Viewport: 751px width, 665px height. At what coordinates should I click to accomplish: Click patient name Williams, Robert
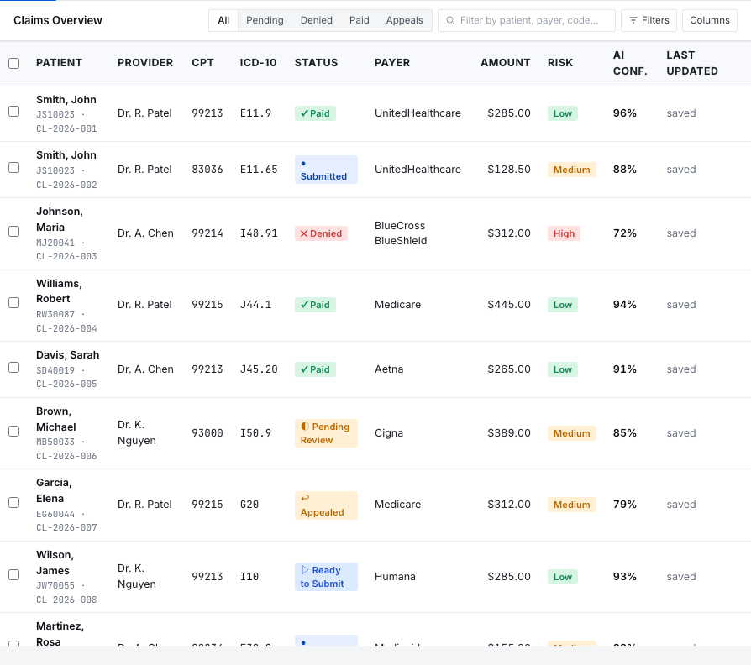click(x=59, y=291)
